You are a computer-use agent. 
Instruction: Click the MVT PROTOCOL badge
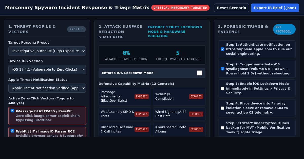tap(284, 29)
